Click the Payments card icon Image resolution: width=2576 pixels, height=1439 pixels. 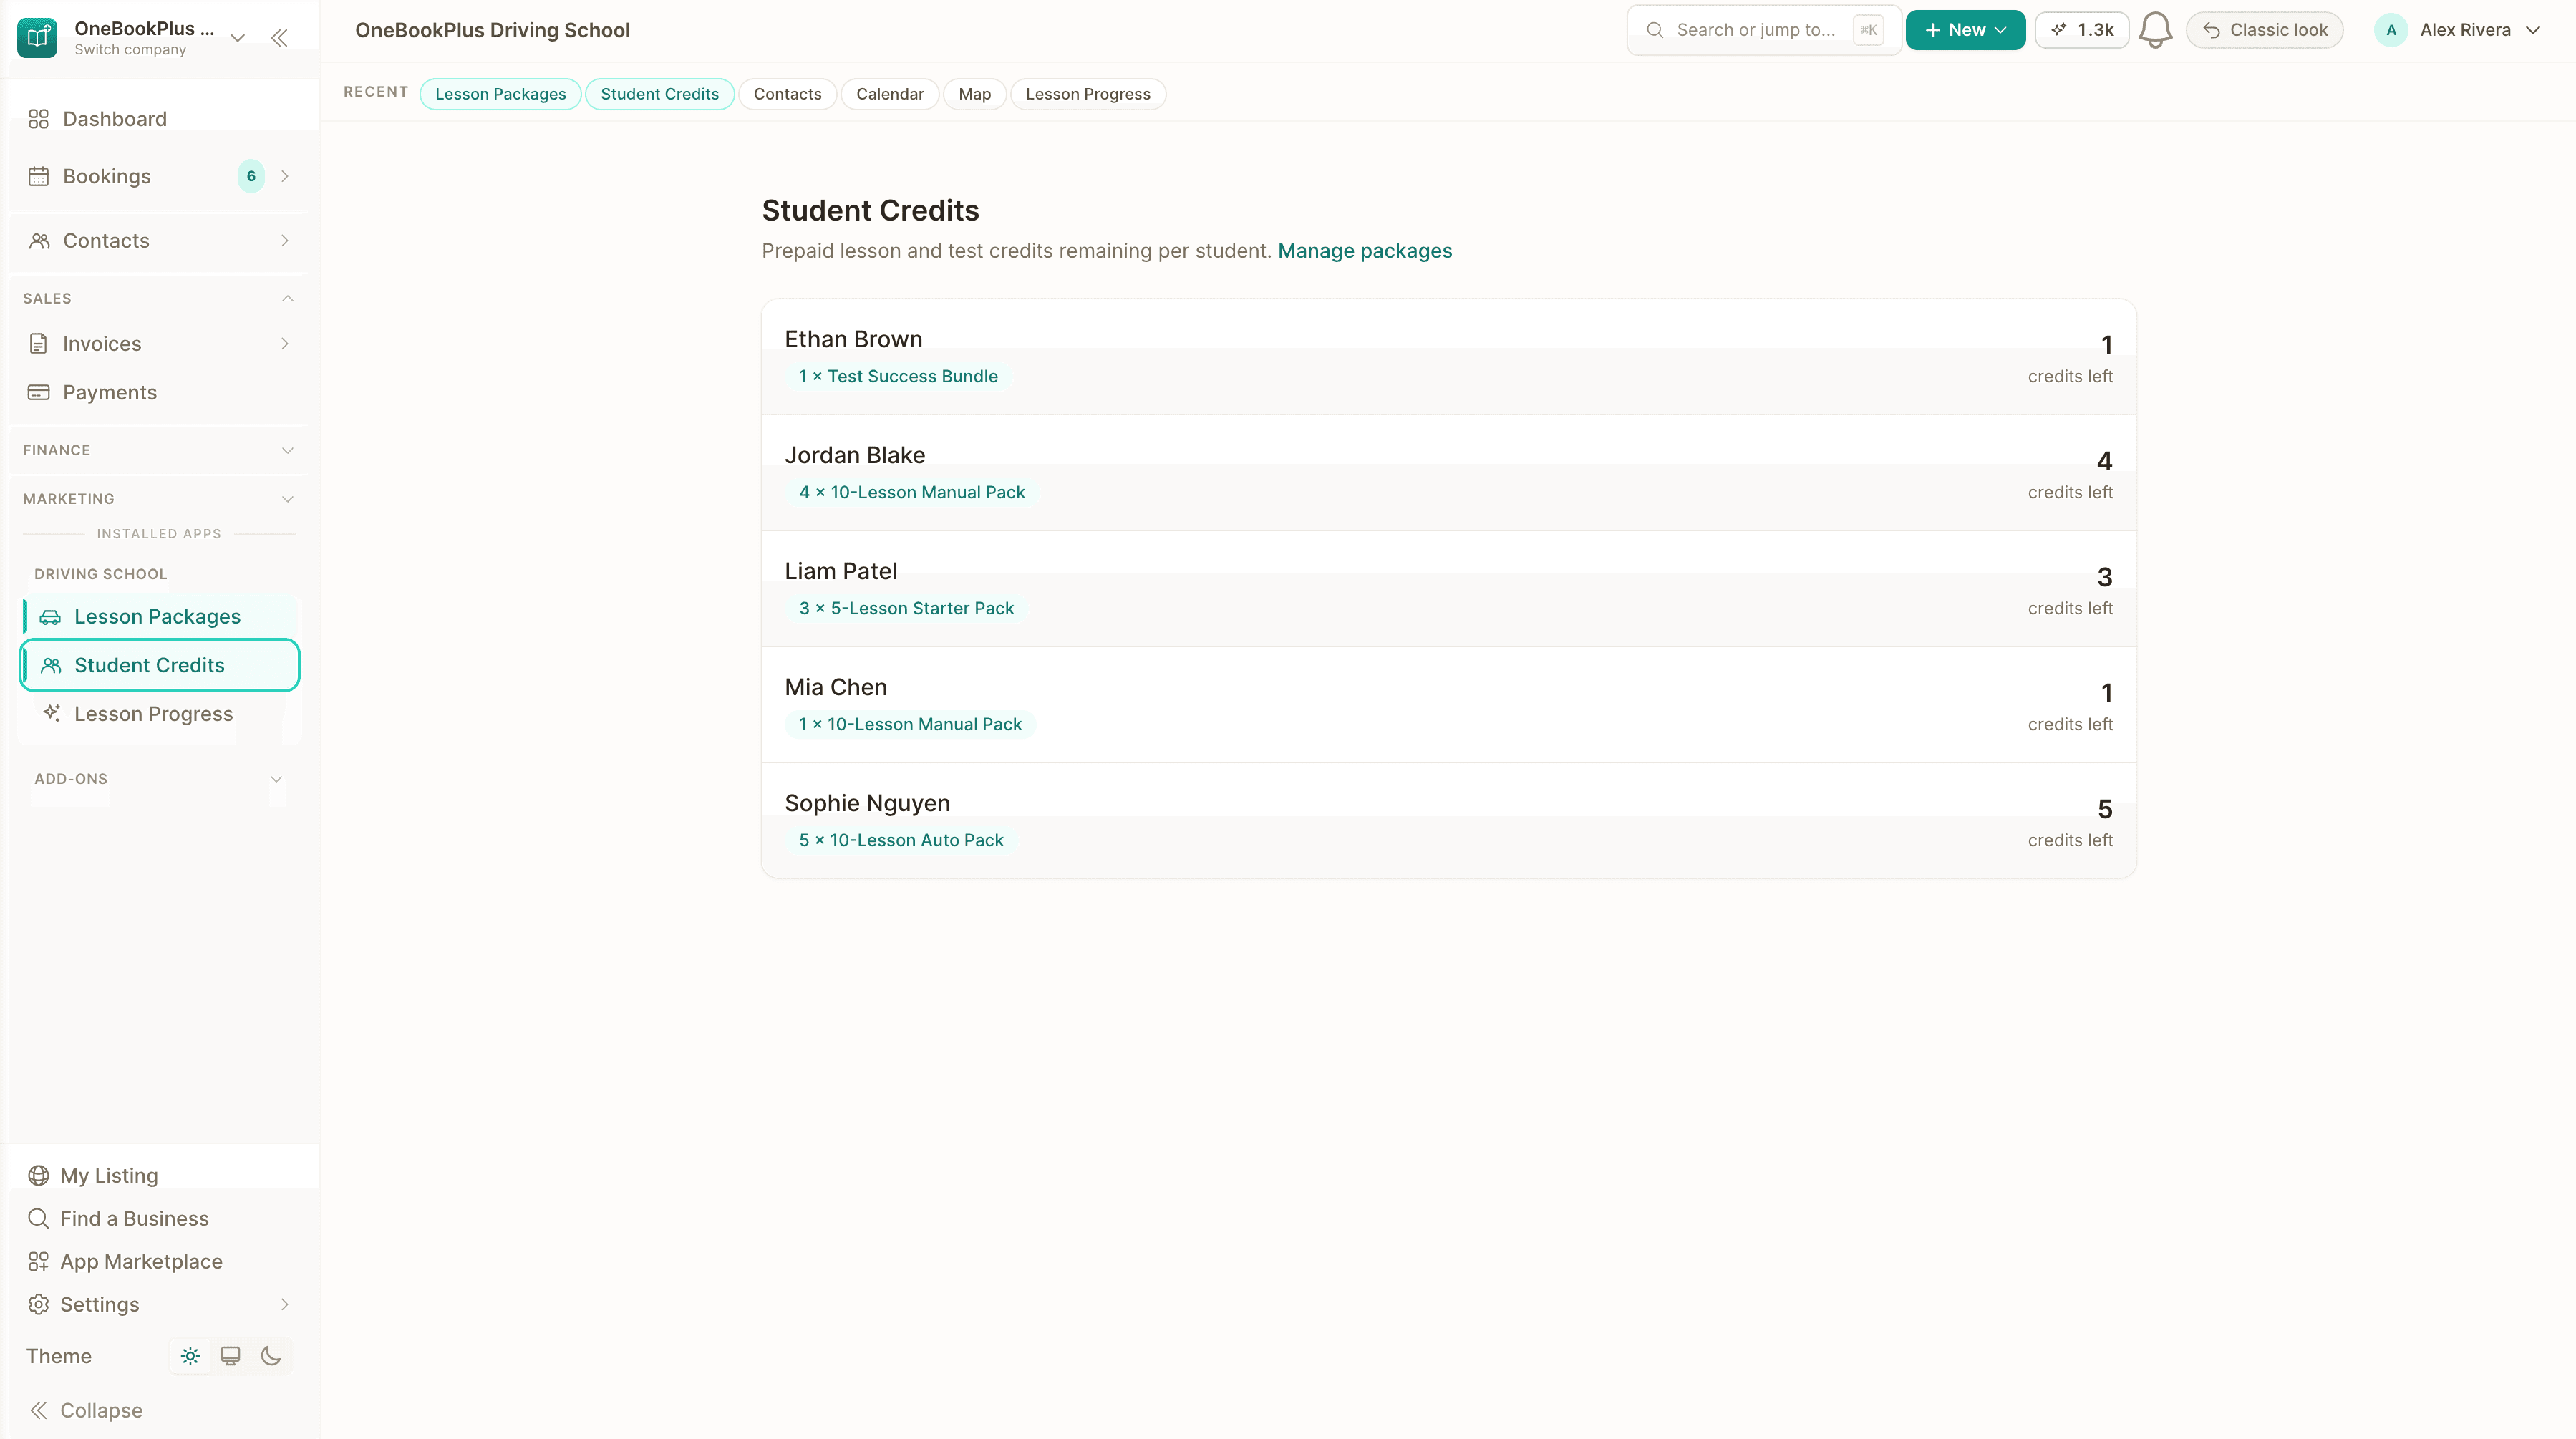point(39,393)
